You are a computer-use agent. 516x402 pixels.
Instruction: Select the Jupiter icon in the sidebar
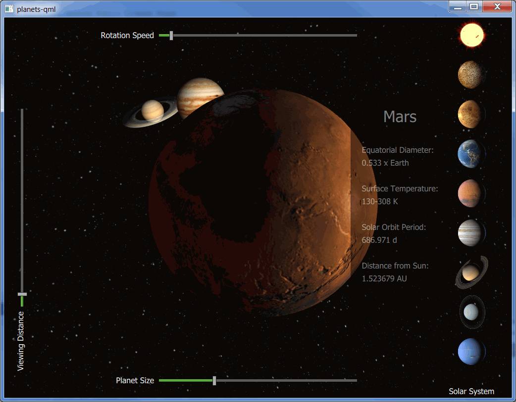pyautogui.click(x=470, y=232)
